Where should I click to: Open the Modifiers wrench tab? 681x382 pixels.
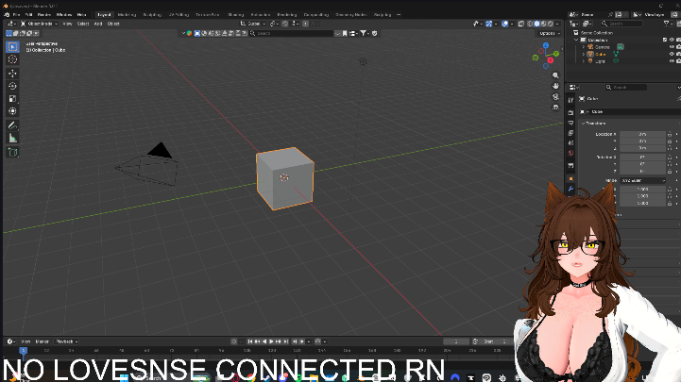(x=570, y=189)
